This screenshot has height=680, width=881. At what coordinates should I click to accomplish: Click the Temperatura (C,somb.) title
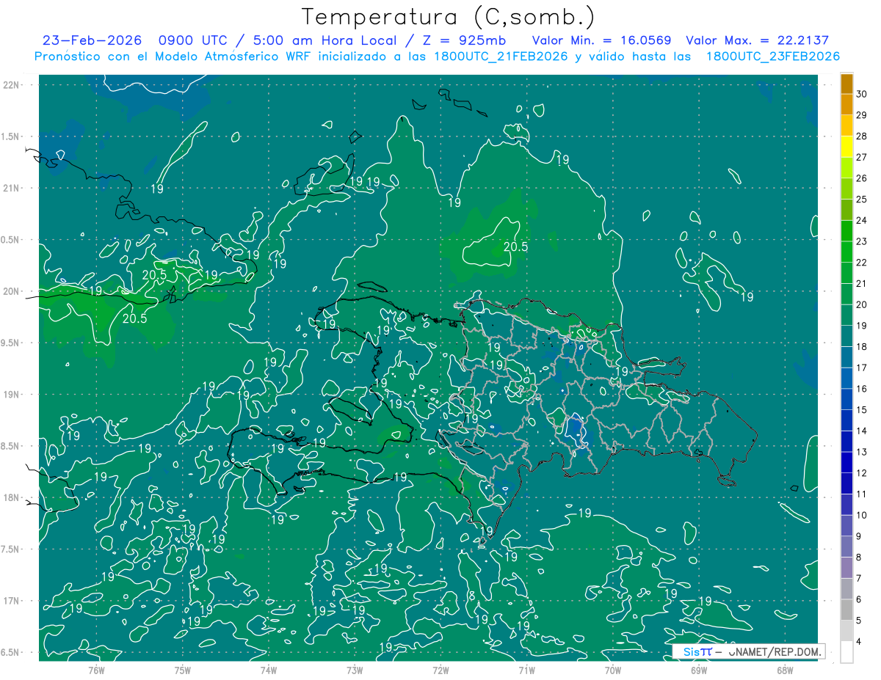pos(449,16)
